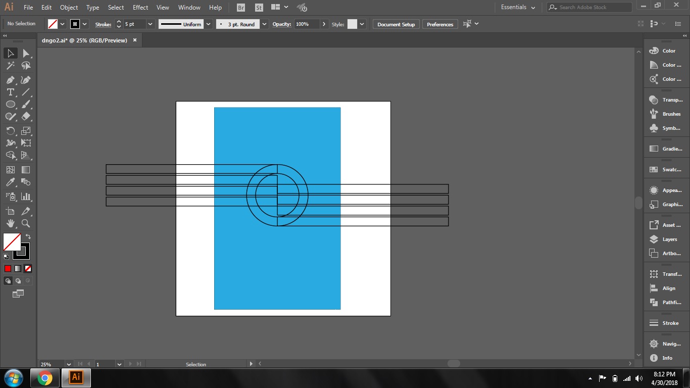Open the graphic Style dropdown
The width and height of the screenshot is (690, 388).
pos(362,24)
